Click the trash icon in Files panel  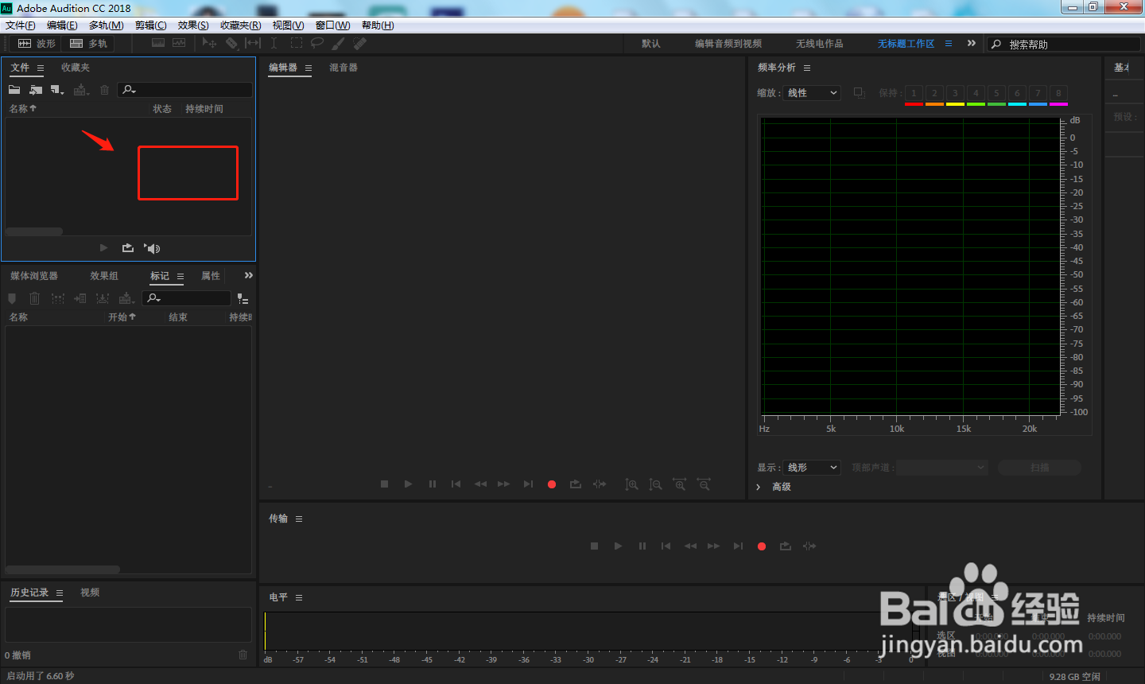[x=104, y=90]
